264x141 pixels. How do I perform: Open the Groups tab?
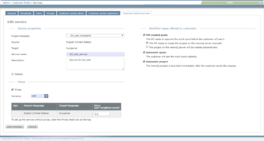[50, 13]
